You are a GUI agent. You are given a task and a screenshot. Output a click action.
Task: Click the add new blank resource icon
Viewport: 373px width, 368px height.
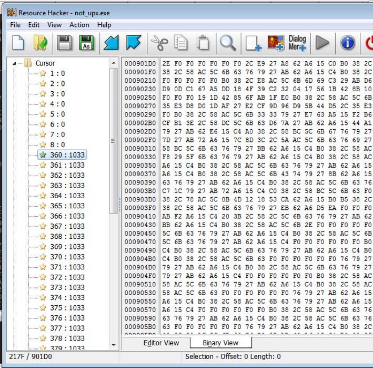tap(254, 43)
